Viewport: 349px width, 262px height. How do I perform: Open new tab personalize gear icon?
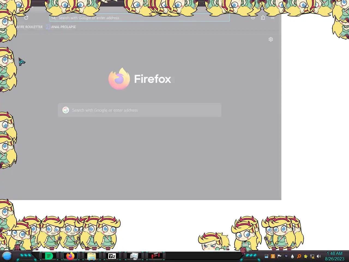(x=271, y=39)
